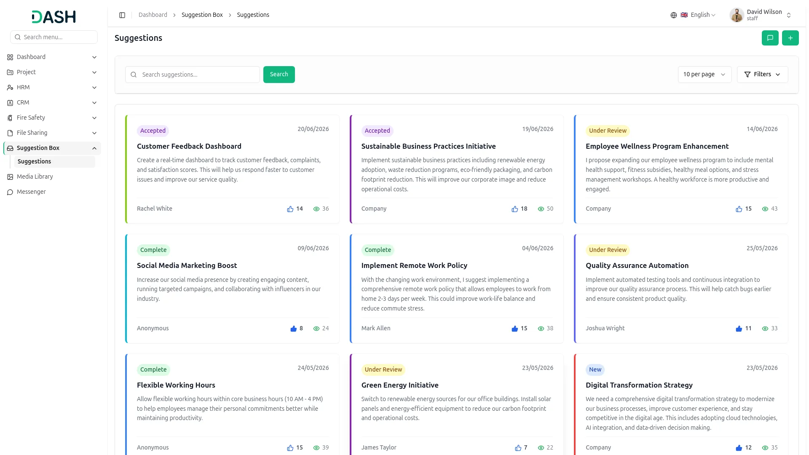Image resolution: width=809 pixels, height=455 pixels.
Task: Focus the Search suggestions input field
Action: click(x=193, y=75)
